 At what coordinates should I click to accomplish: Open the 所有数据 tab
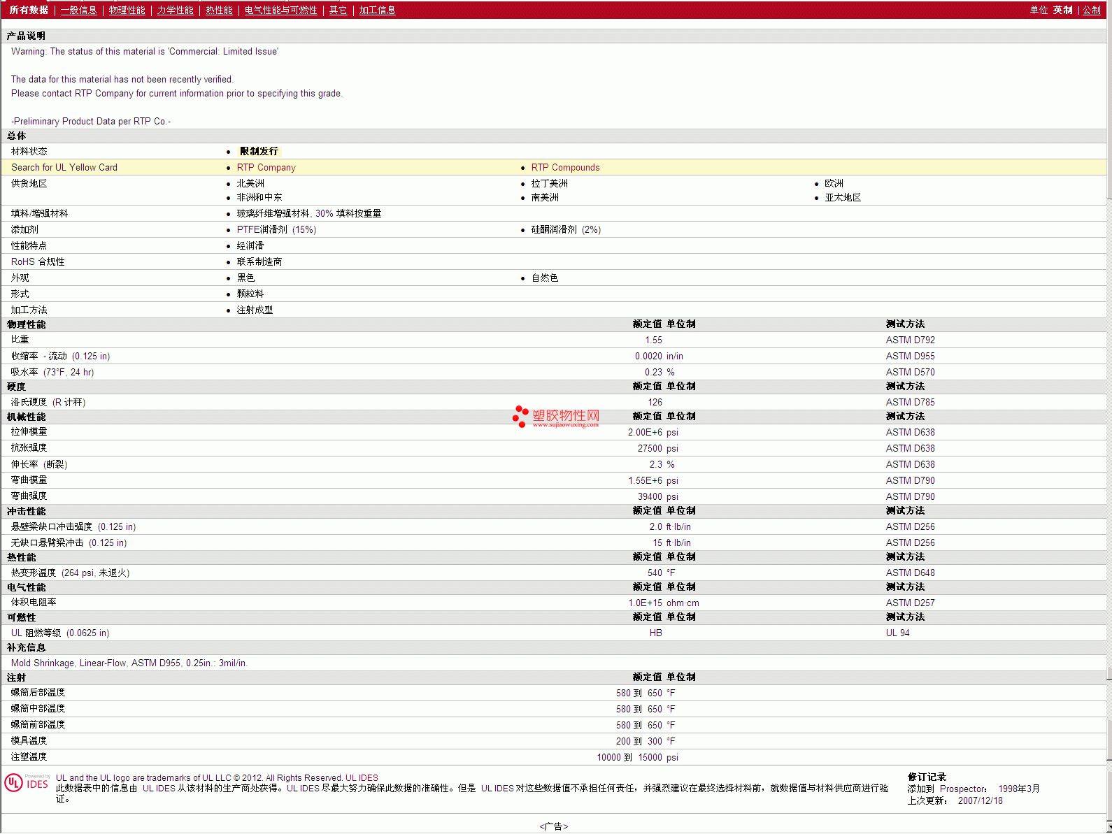point(29,10)
